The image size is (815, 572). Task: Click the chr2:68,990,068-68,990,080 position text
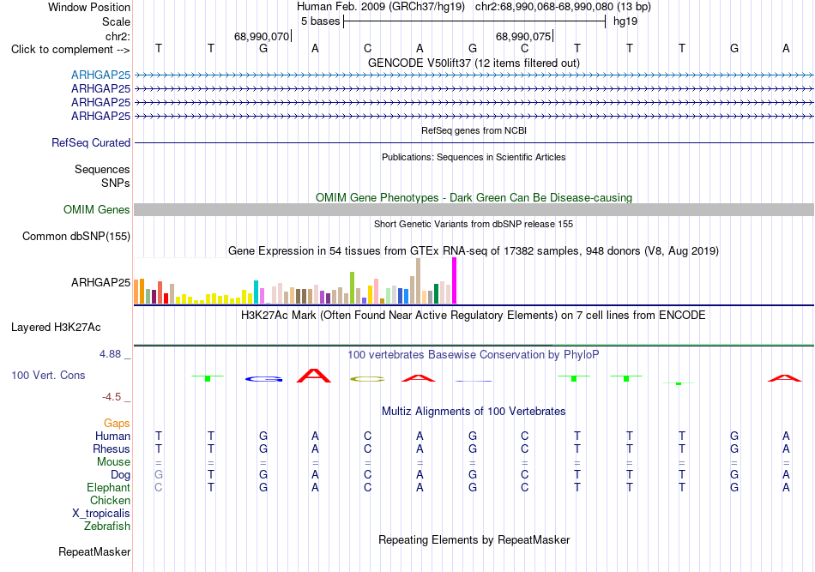pyautogui.click(x=563, y=7)
